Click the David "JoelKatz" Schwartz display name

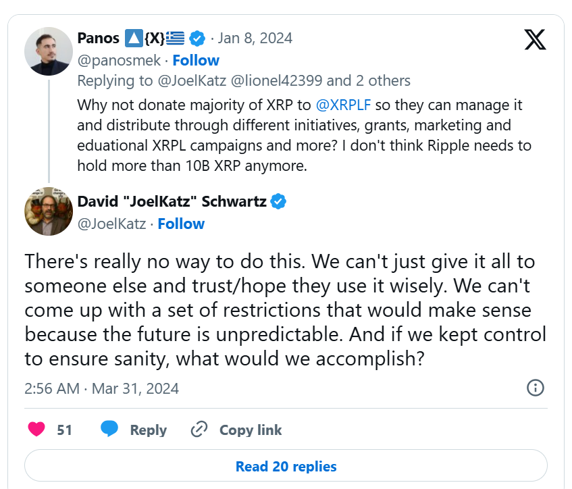[172, 201]
